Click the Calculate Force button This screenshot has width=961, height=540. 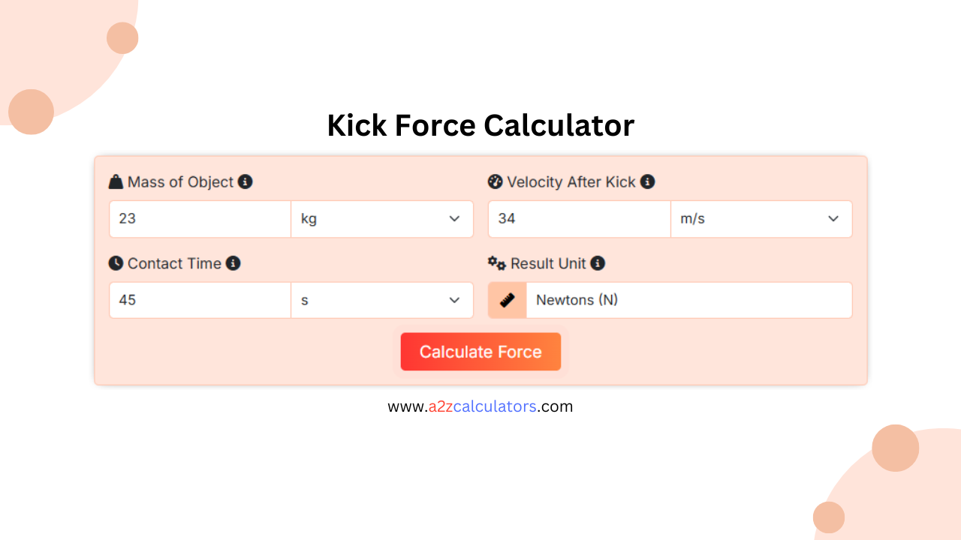pos(480,351)
